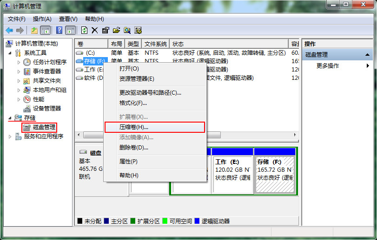Expand the 任务计划程序 tree node
Viewport: 377px width, 240px height.
[19, 62]
